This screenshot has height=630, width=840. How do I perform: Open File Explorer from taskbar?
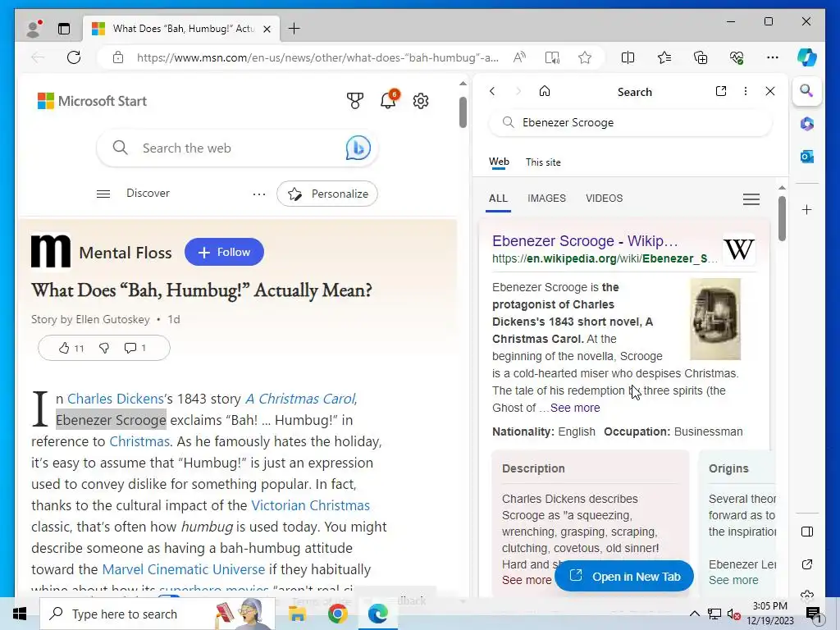tap(297, 614)
